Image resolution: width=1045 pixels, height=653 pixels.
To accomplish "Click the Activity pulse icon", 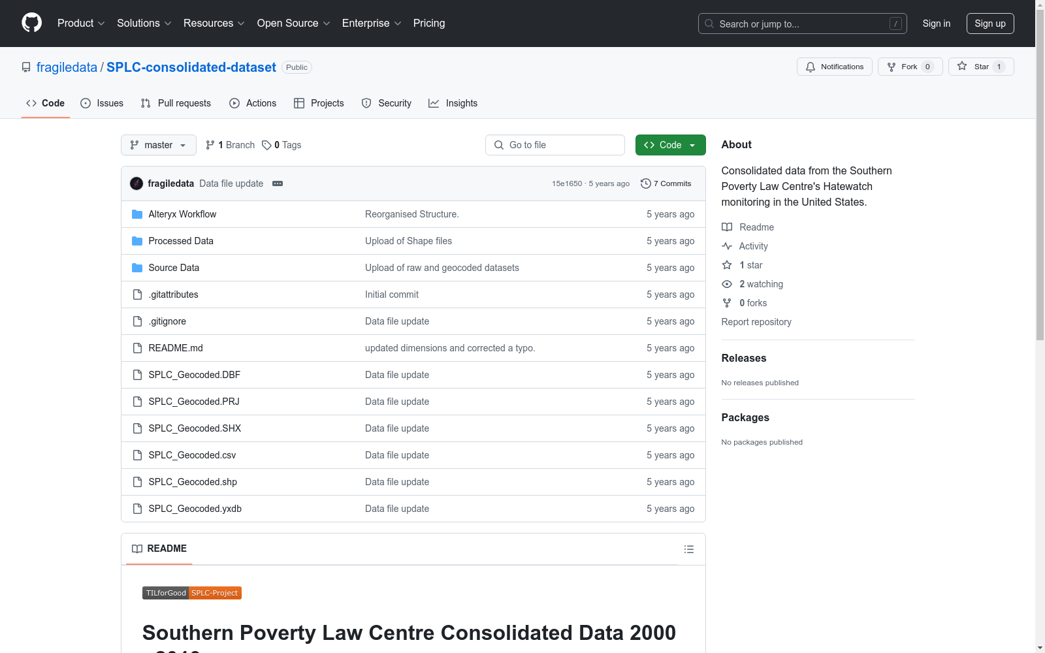I will click(727, 246).
